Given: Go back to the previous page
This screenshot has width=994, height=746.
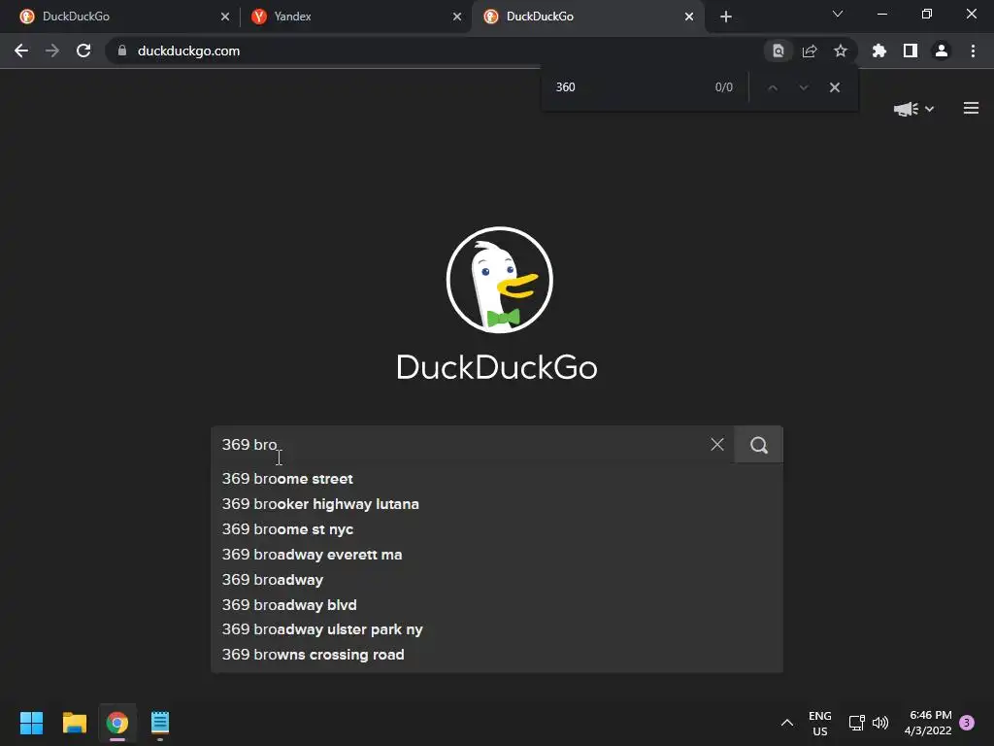Looking at the screenshot, I should coord(21,51).
